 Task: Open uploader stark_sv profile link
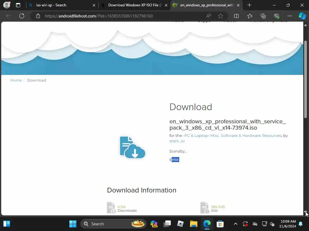[x=177, y=141]
